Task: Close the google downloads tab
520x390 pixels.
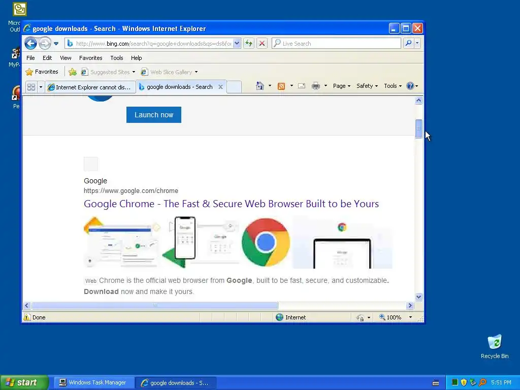Action: (x=220, y=87)
